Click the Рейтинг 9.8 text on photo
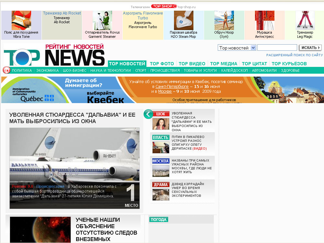This screenshot has width=324, height=243. pyautogui.click(x=22, y=186)
